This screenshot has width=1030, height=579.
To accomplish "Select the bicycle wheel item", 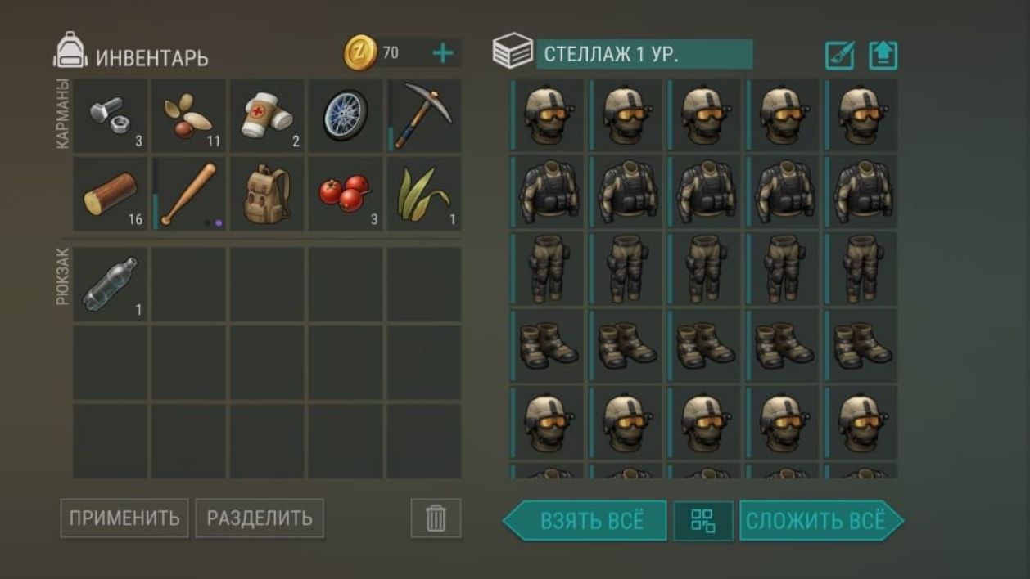I will click(345, 115).
